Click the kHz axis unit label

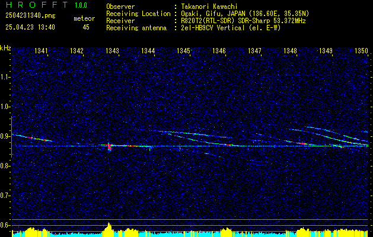(x=5, y=48)
